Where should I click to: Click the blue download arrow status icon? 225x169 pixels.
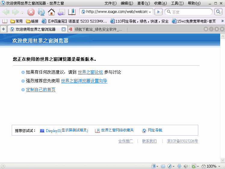[179, 166]
